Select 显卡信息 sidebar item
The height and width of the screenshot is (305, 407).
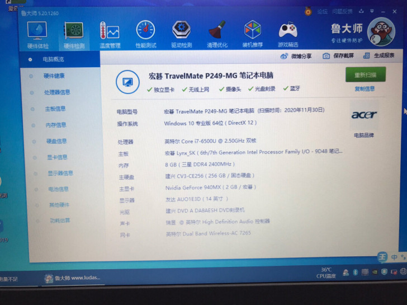[57, 157]
